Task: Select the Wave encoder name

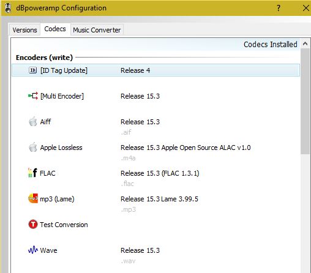Action: pos(48,250)
